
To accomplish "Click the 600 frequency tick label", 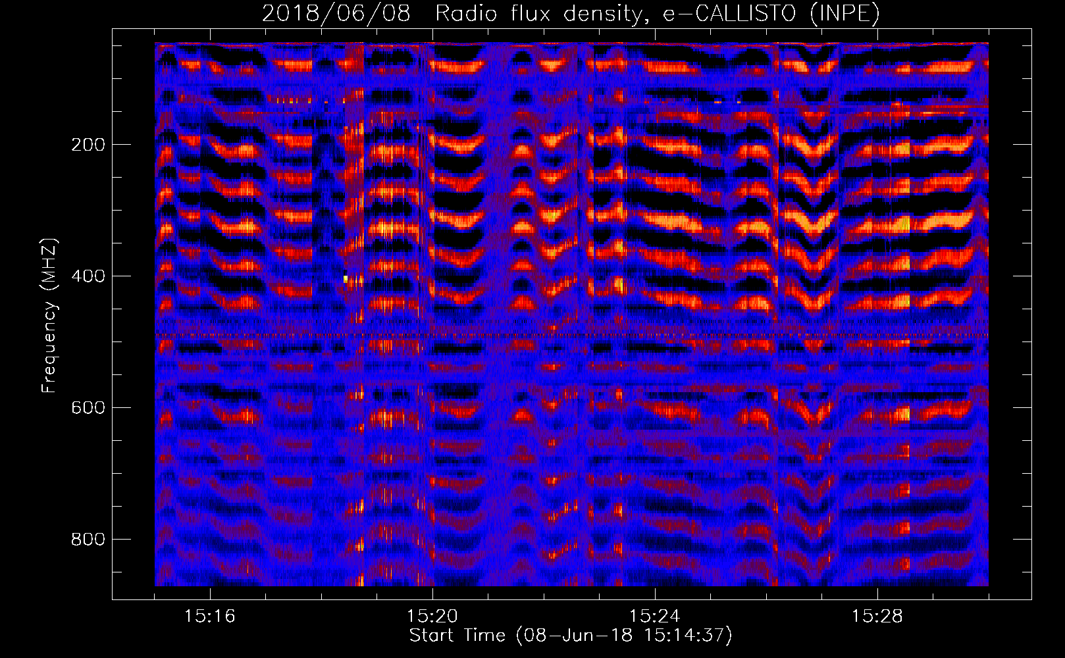I will pos(88,408).
